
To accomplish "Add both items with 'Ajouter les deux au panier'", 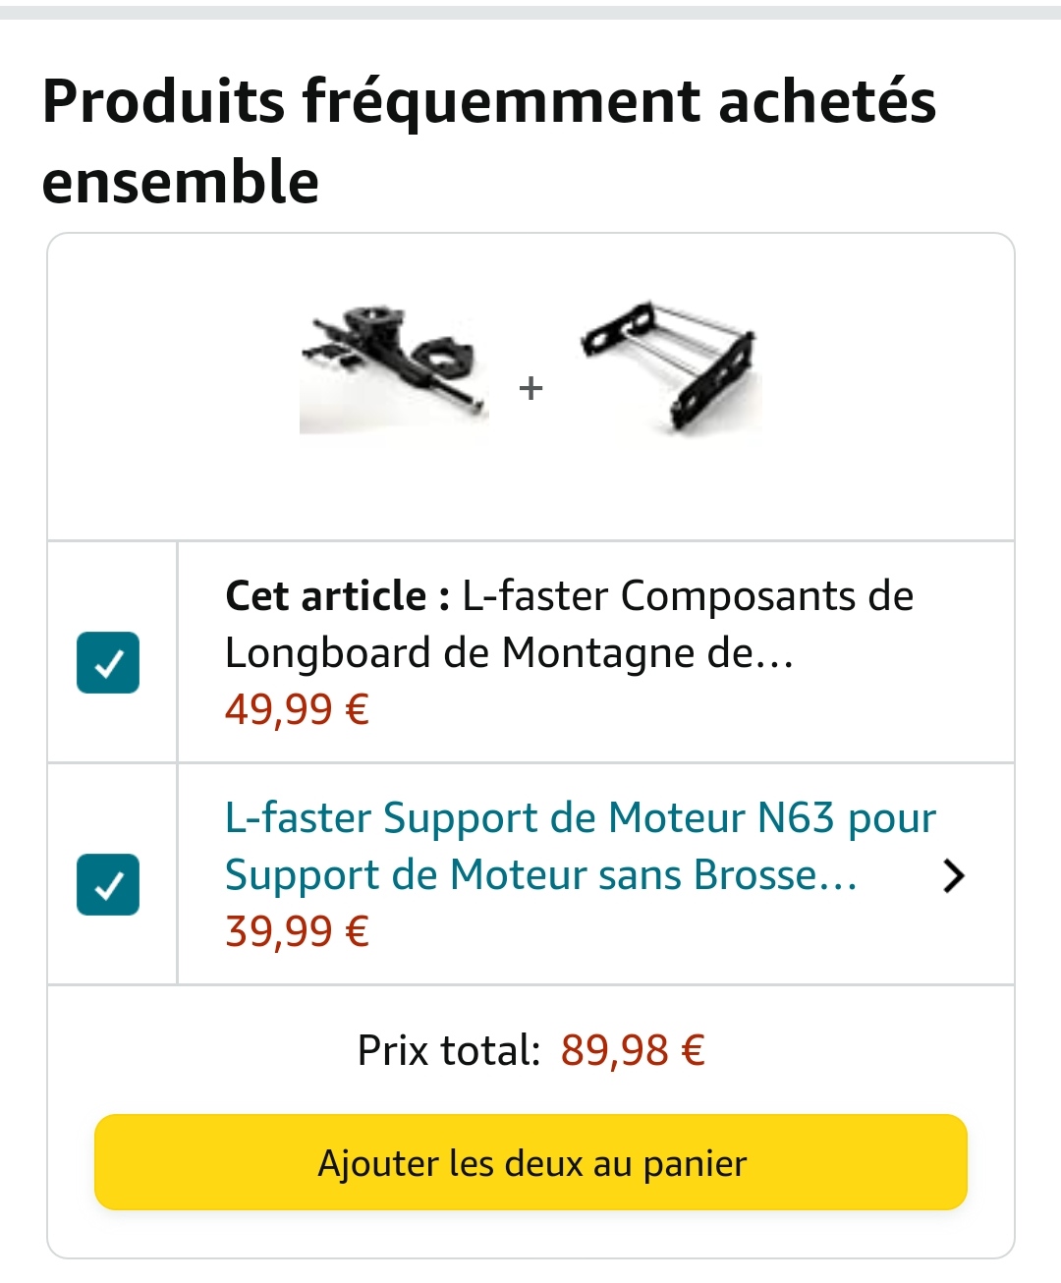I will pyautogui.click(x=530, y=1162).
